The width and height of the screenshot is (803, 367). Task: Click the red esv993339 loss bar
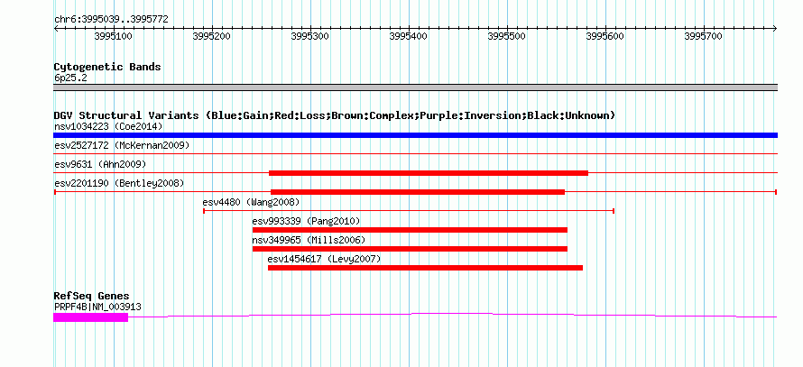click(x=410, y=230)
